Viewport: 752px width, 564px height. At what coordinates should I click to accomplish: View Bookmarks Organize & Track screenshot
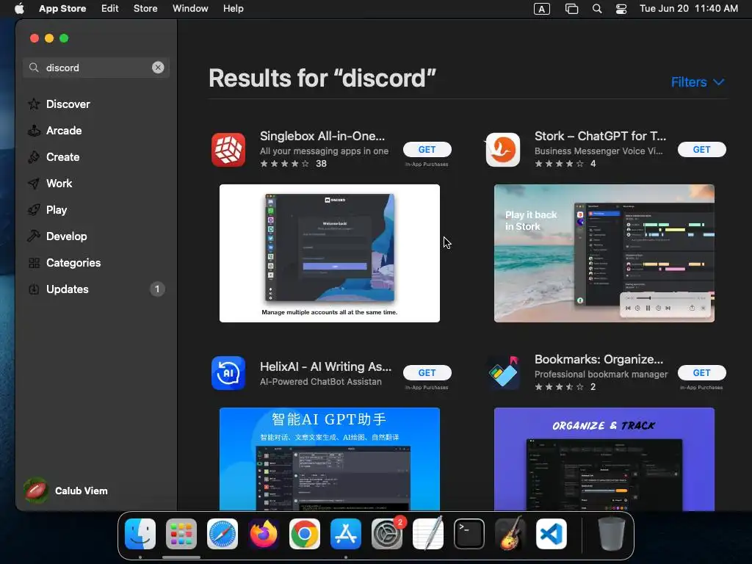tap(604, 459)
